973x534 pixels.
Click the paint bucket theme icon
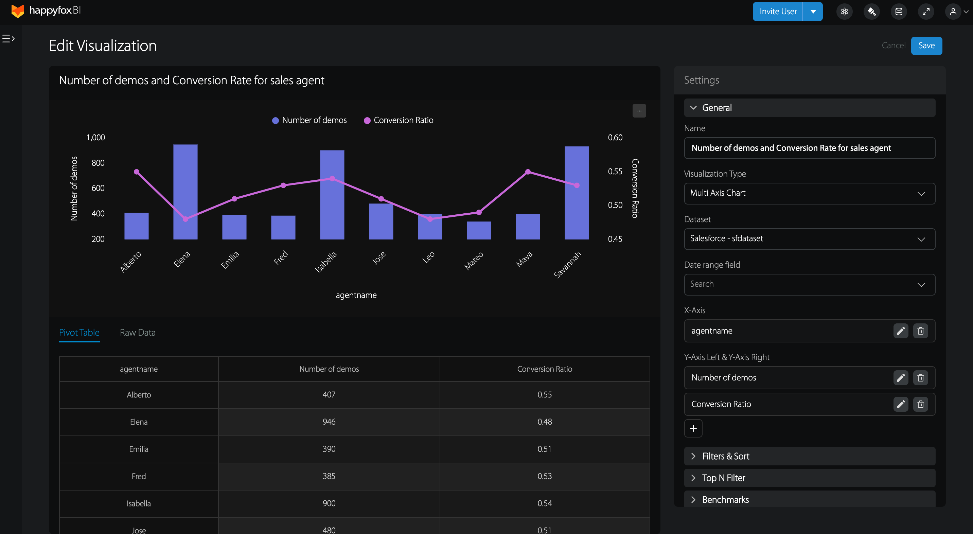point(871,12)
